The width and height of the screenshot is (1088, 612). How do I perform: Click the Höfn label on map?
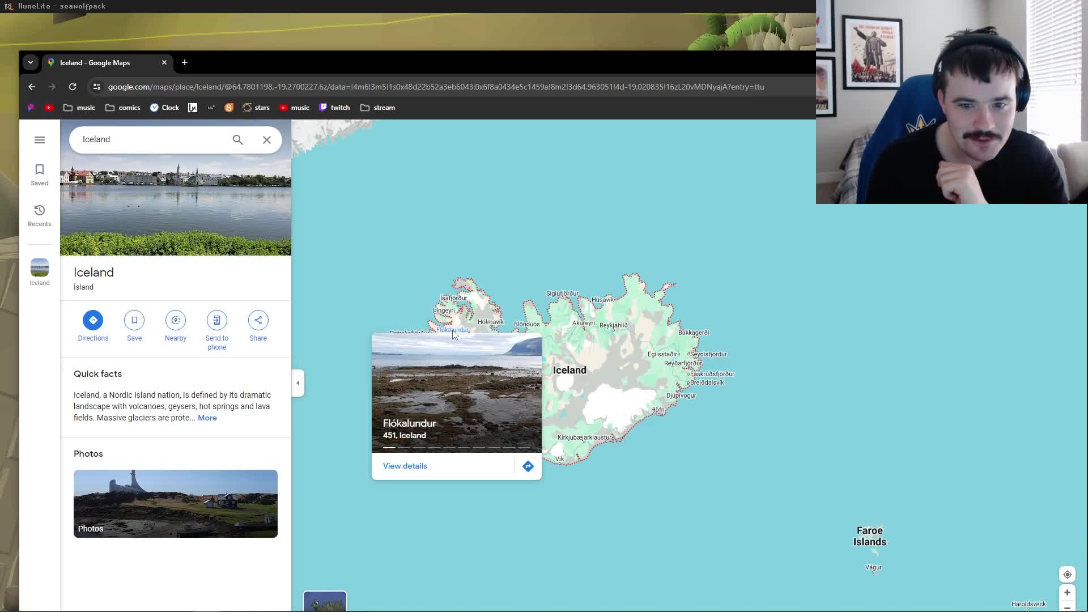coord(657,410)
